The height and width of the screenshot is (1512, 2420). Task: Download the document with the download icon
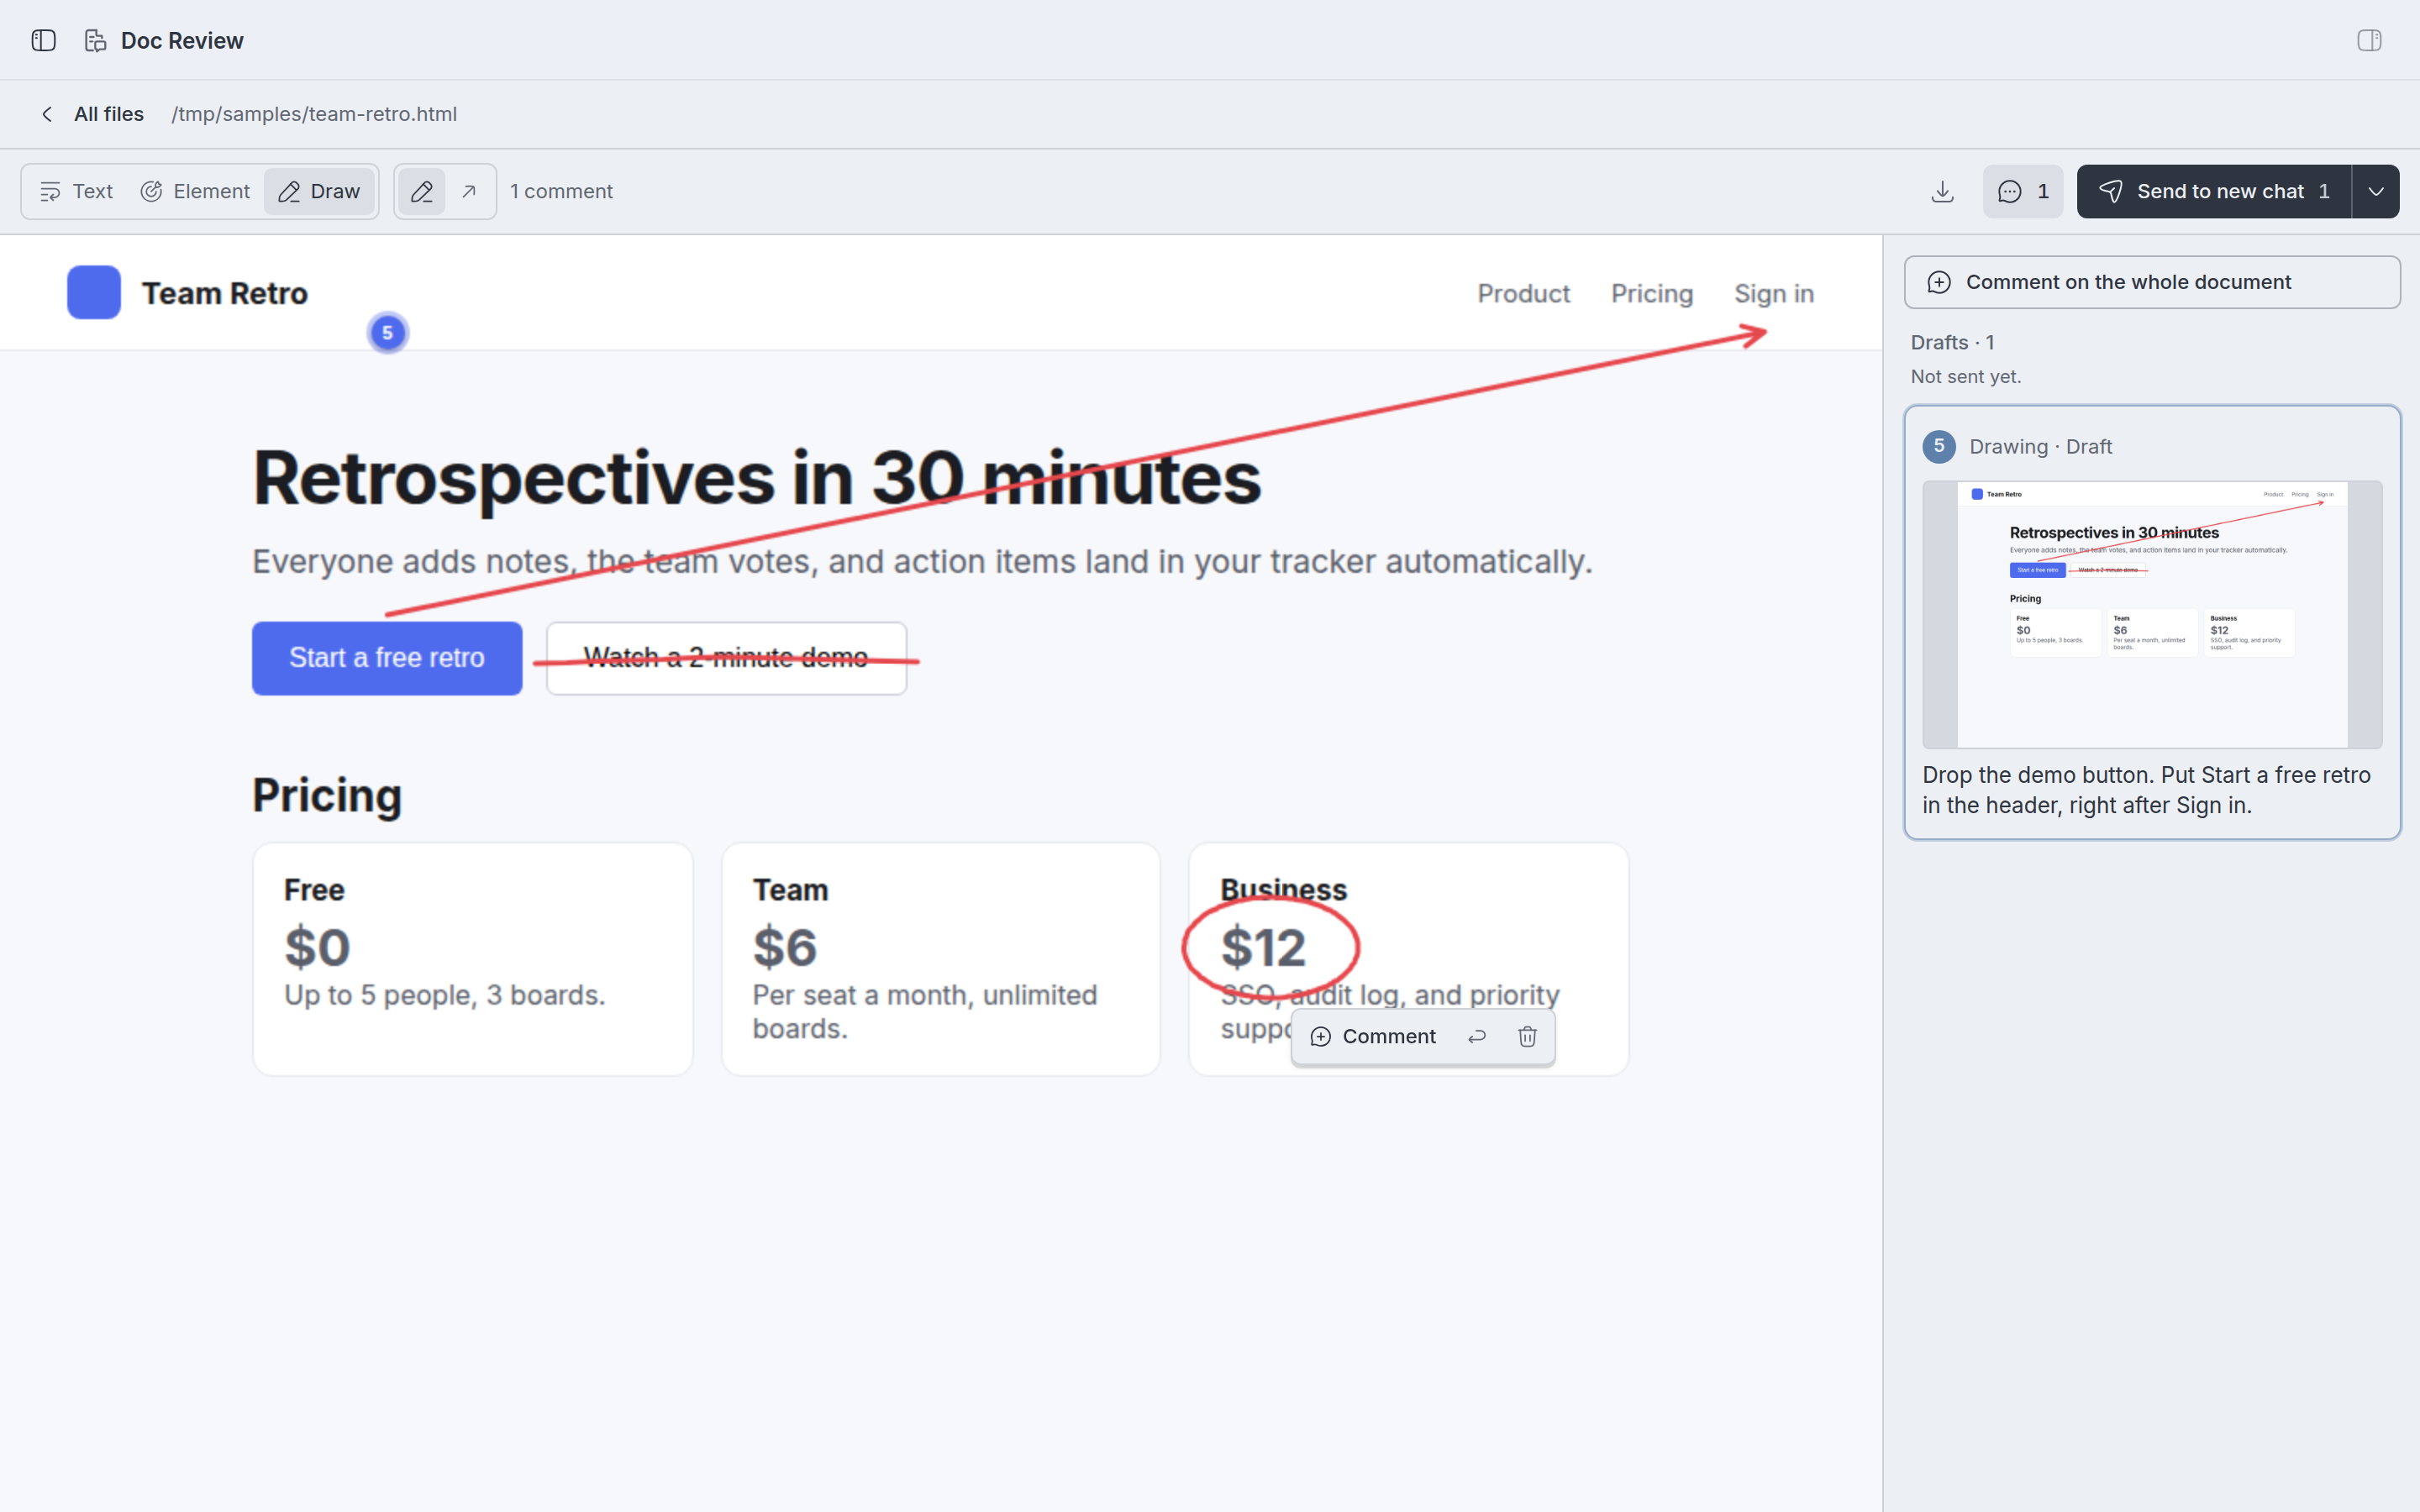point(1942,191)
